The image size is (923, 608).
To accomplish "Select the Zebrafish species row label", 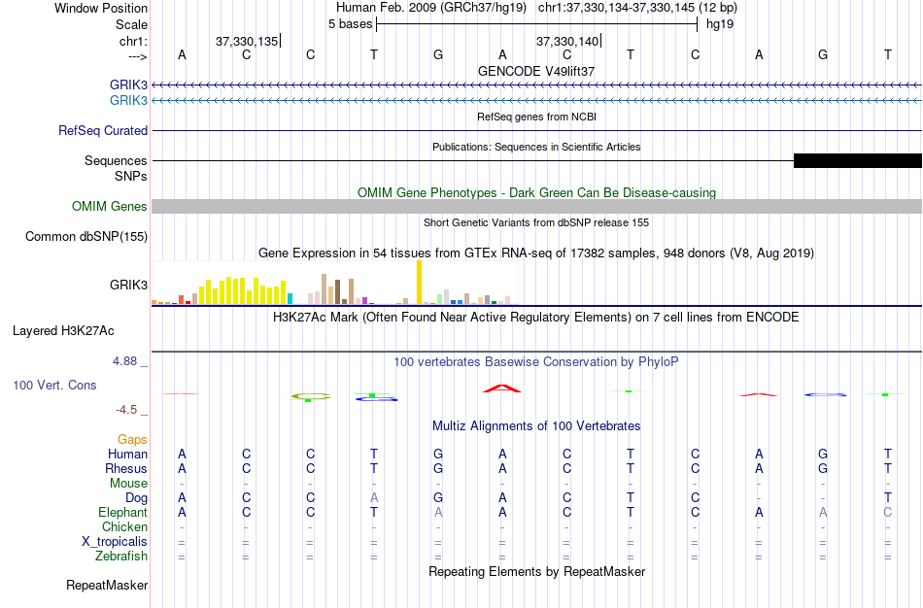I will coord(121,556).
